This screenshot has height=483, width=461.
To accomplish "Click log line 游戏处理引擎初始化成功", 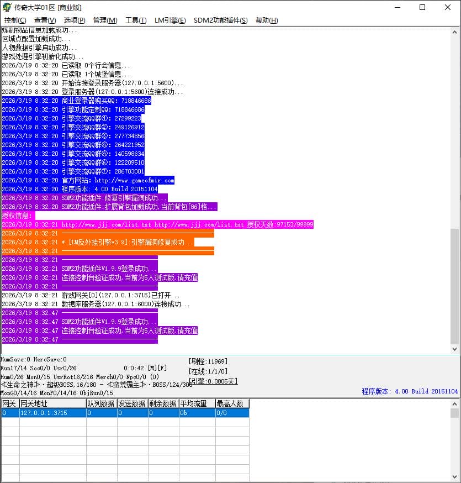I will click(43, 57).
